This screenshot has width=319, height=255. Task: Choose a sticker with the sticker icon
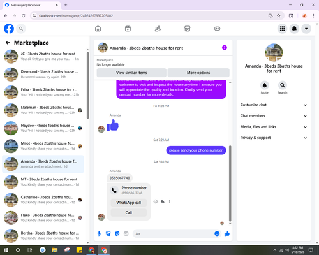[117, 234]
